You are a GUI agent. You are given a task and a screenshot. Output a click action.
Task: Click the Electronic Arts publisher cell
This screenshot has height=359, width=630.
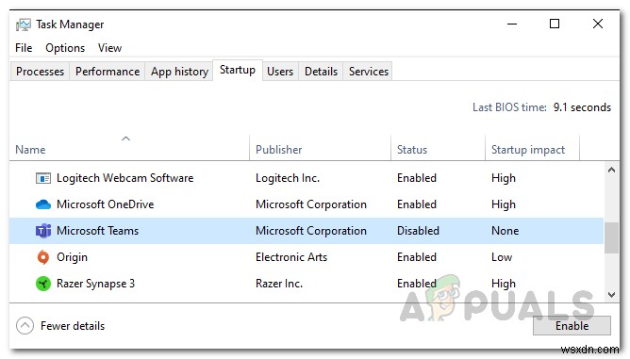pos(291,257)
